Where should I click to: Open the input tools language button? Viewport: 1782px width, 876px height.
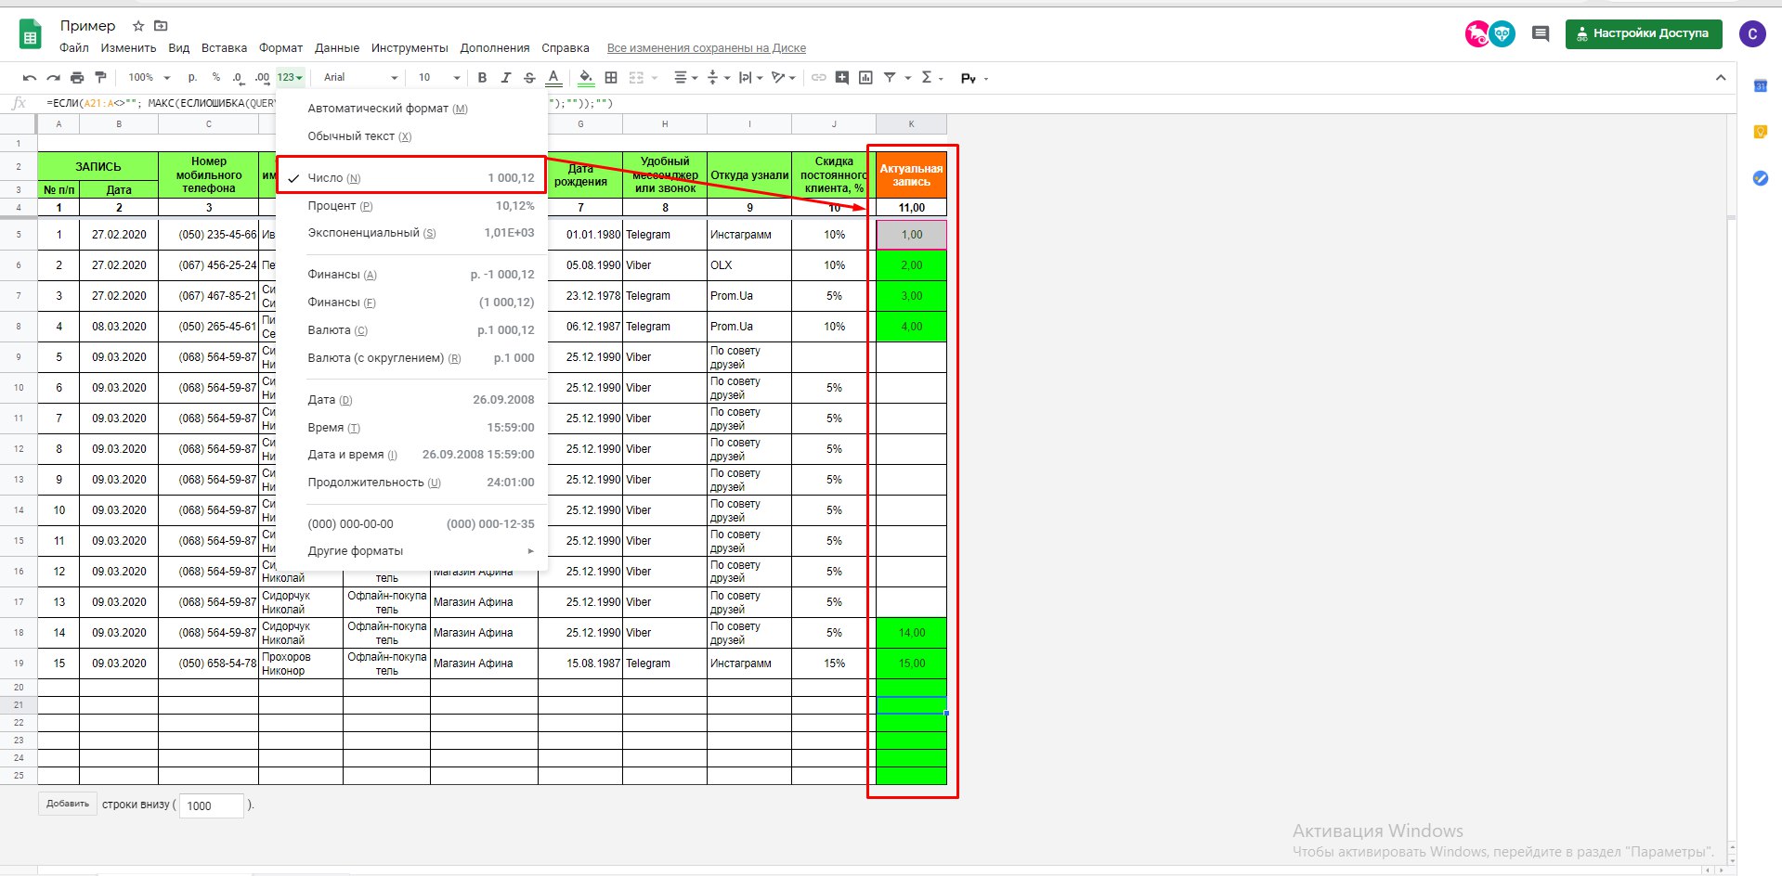coord(969,78)
